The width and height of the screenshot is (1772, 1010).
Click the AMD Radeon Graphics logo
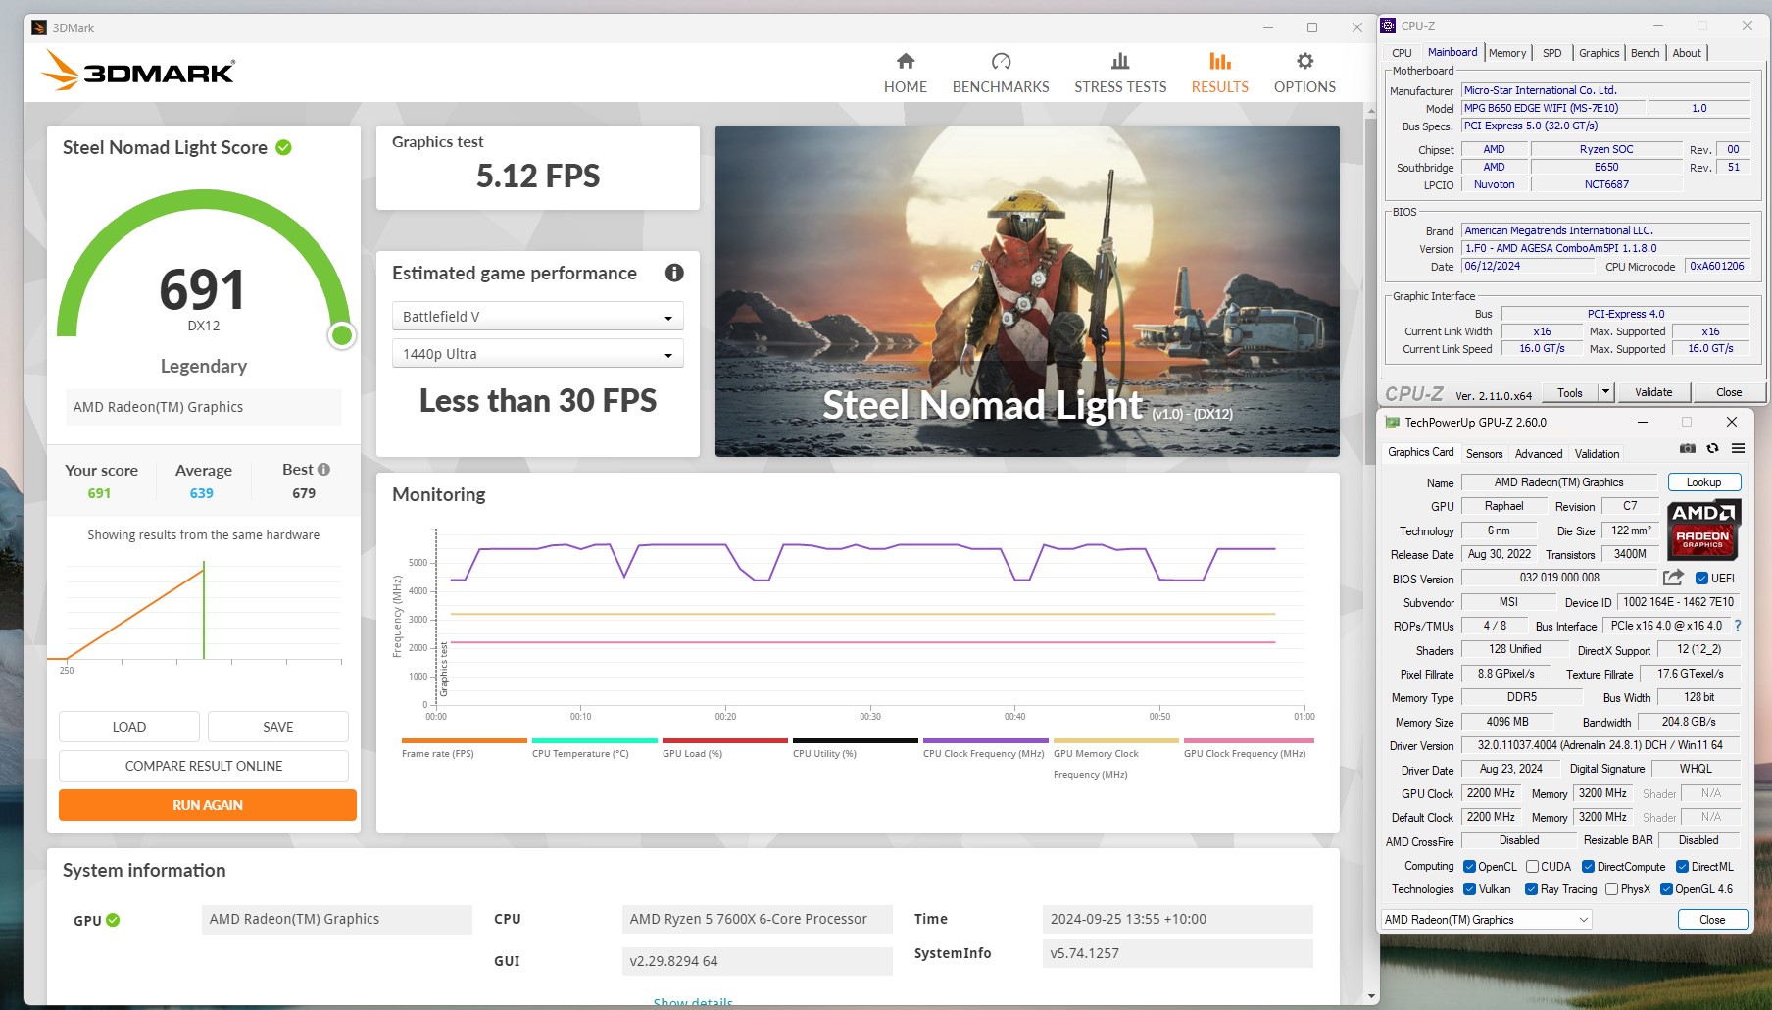(1703, 530)
